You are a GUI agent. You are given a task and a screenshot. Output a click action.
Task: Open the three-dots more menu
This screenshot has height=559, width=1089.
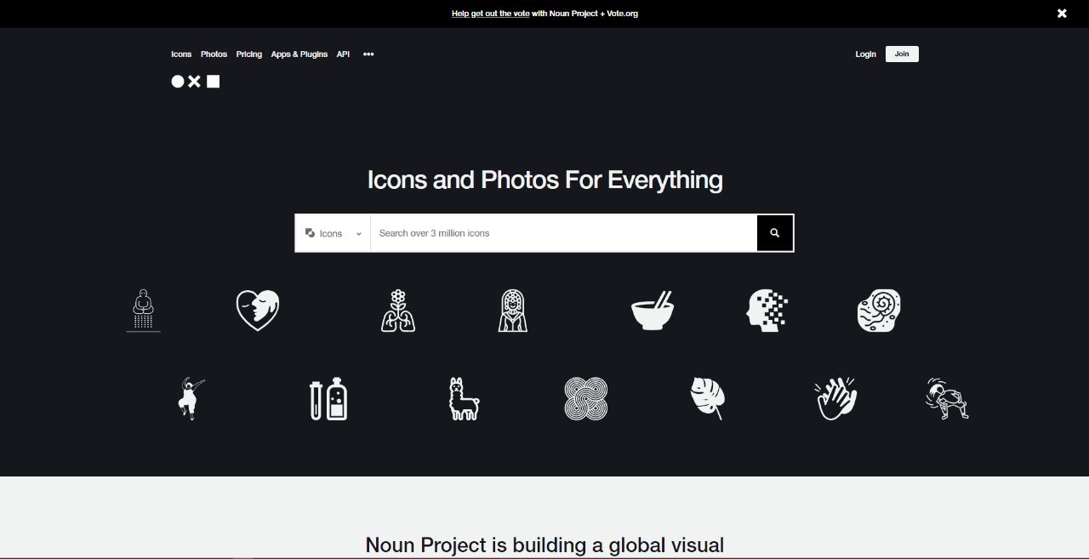(368, 54)
